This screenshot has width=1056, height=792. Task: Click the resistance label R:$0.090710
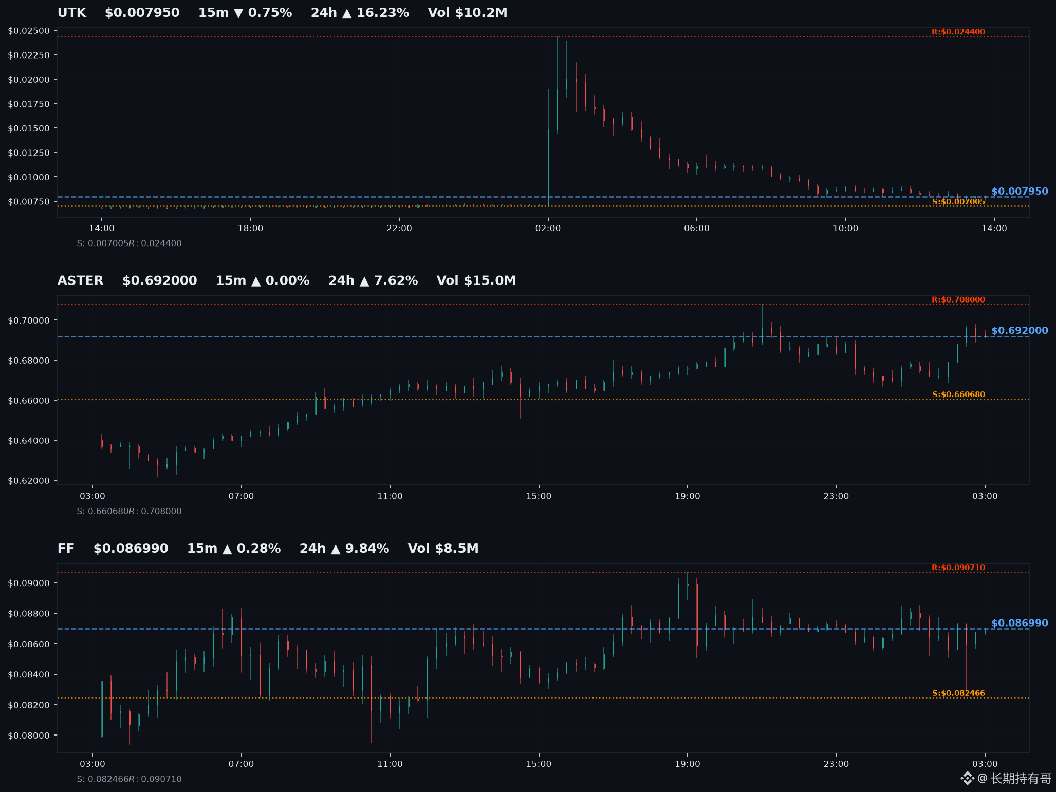click(958, 568)
